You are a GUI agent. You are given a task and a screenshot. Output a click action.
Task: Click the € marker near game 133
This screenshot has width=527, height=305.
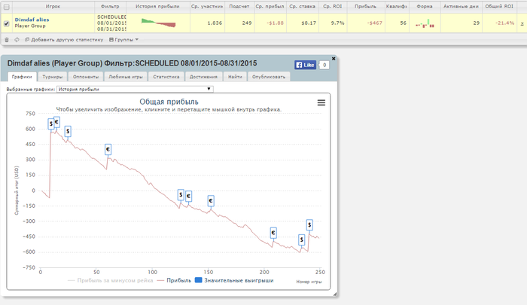[188, 196]
